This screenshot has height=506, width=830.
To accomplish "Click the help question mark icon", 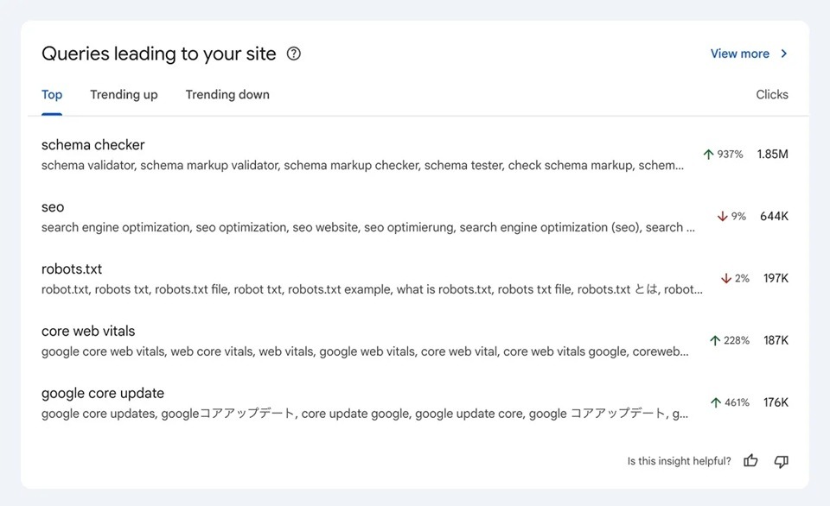I will pyautogui.click(x=294, y=54).
